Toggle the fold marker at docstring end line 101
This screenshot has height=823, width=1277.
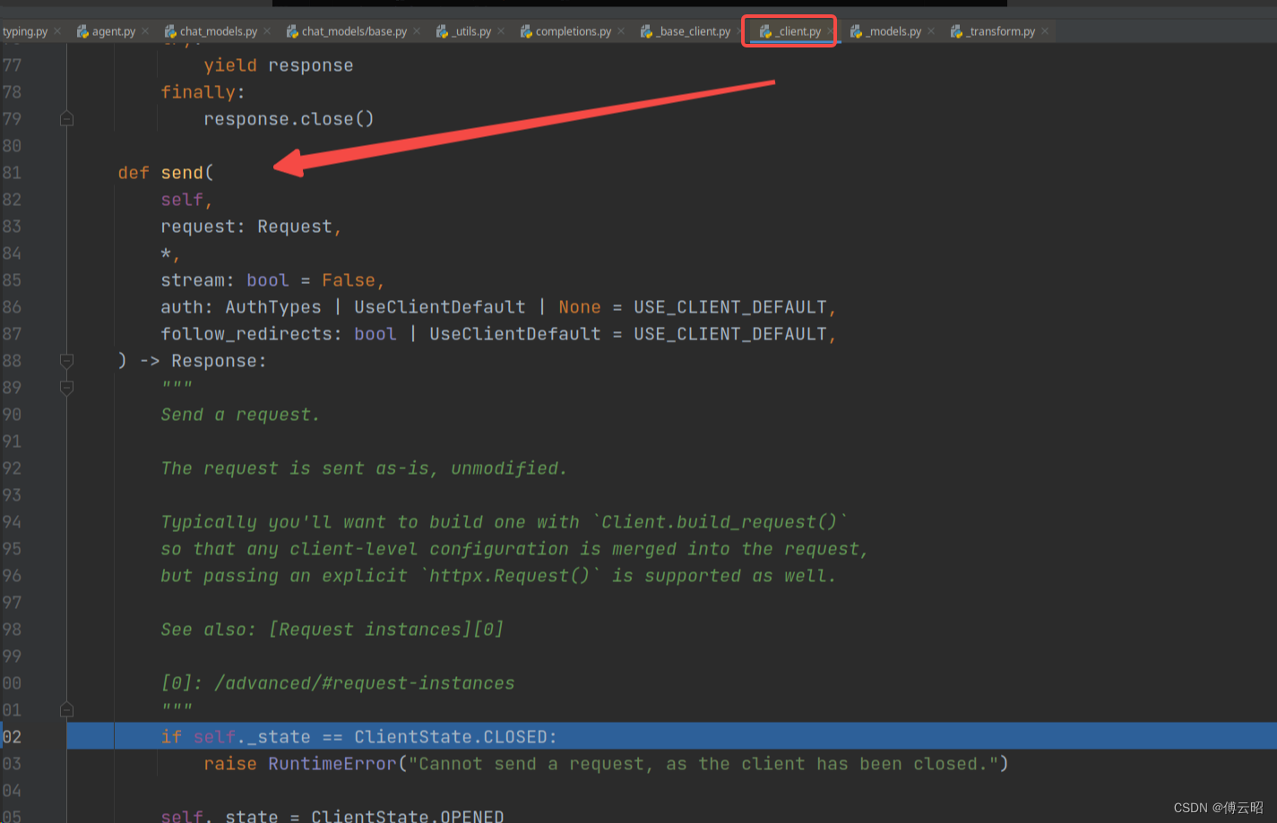tap(66, 710)
